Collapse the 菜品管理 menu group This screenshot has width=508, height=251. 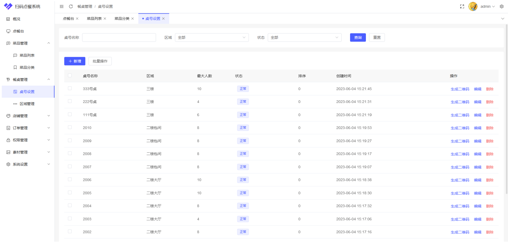[49, 43]
